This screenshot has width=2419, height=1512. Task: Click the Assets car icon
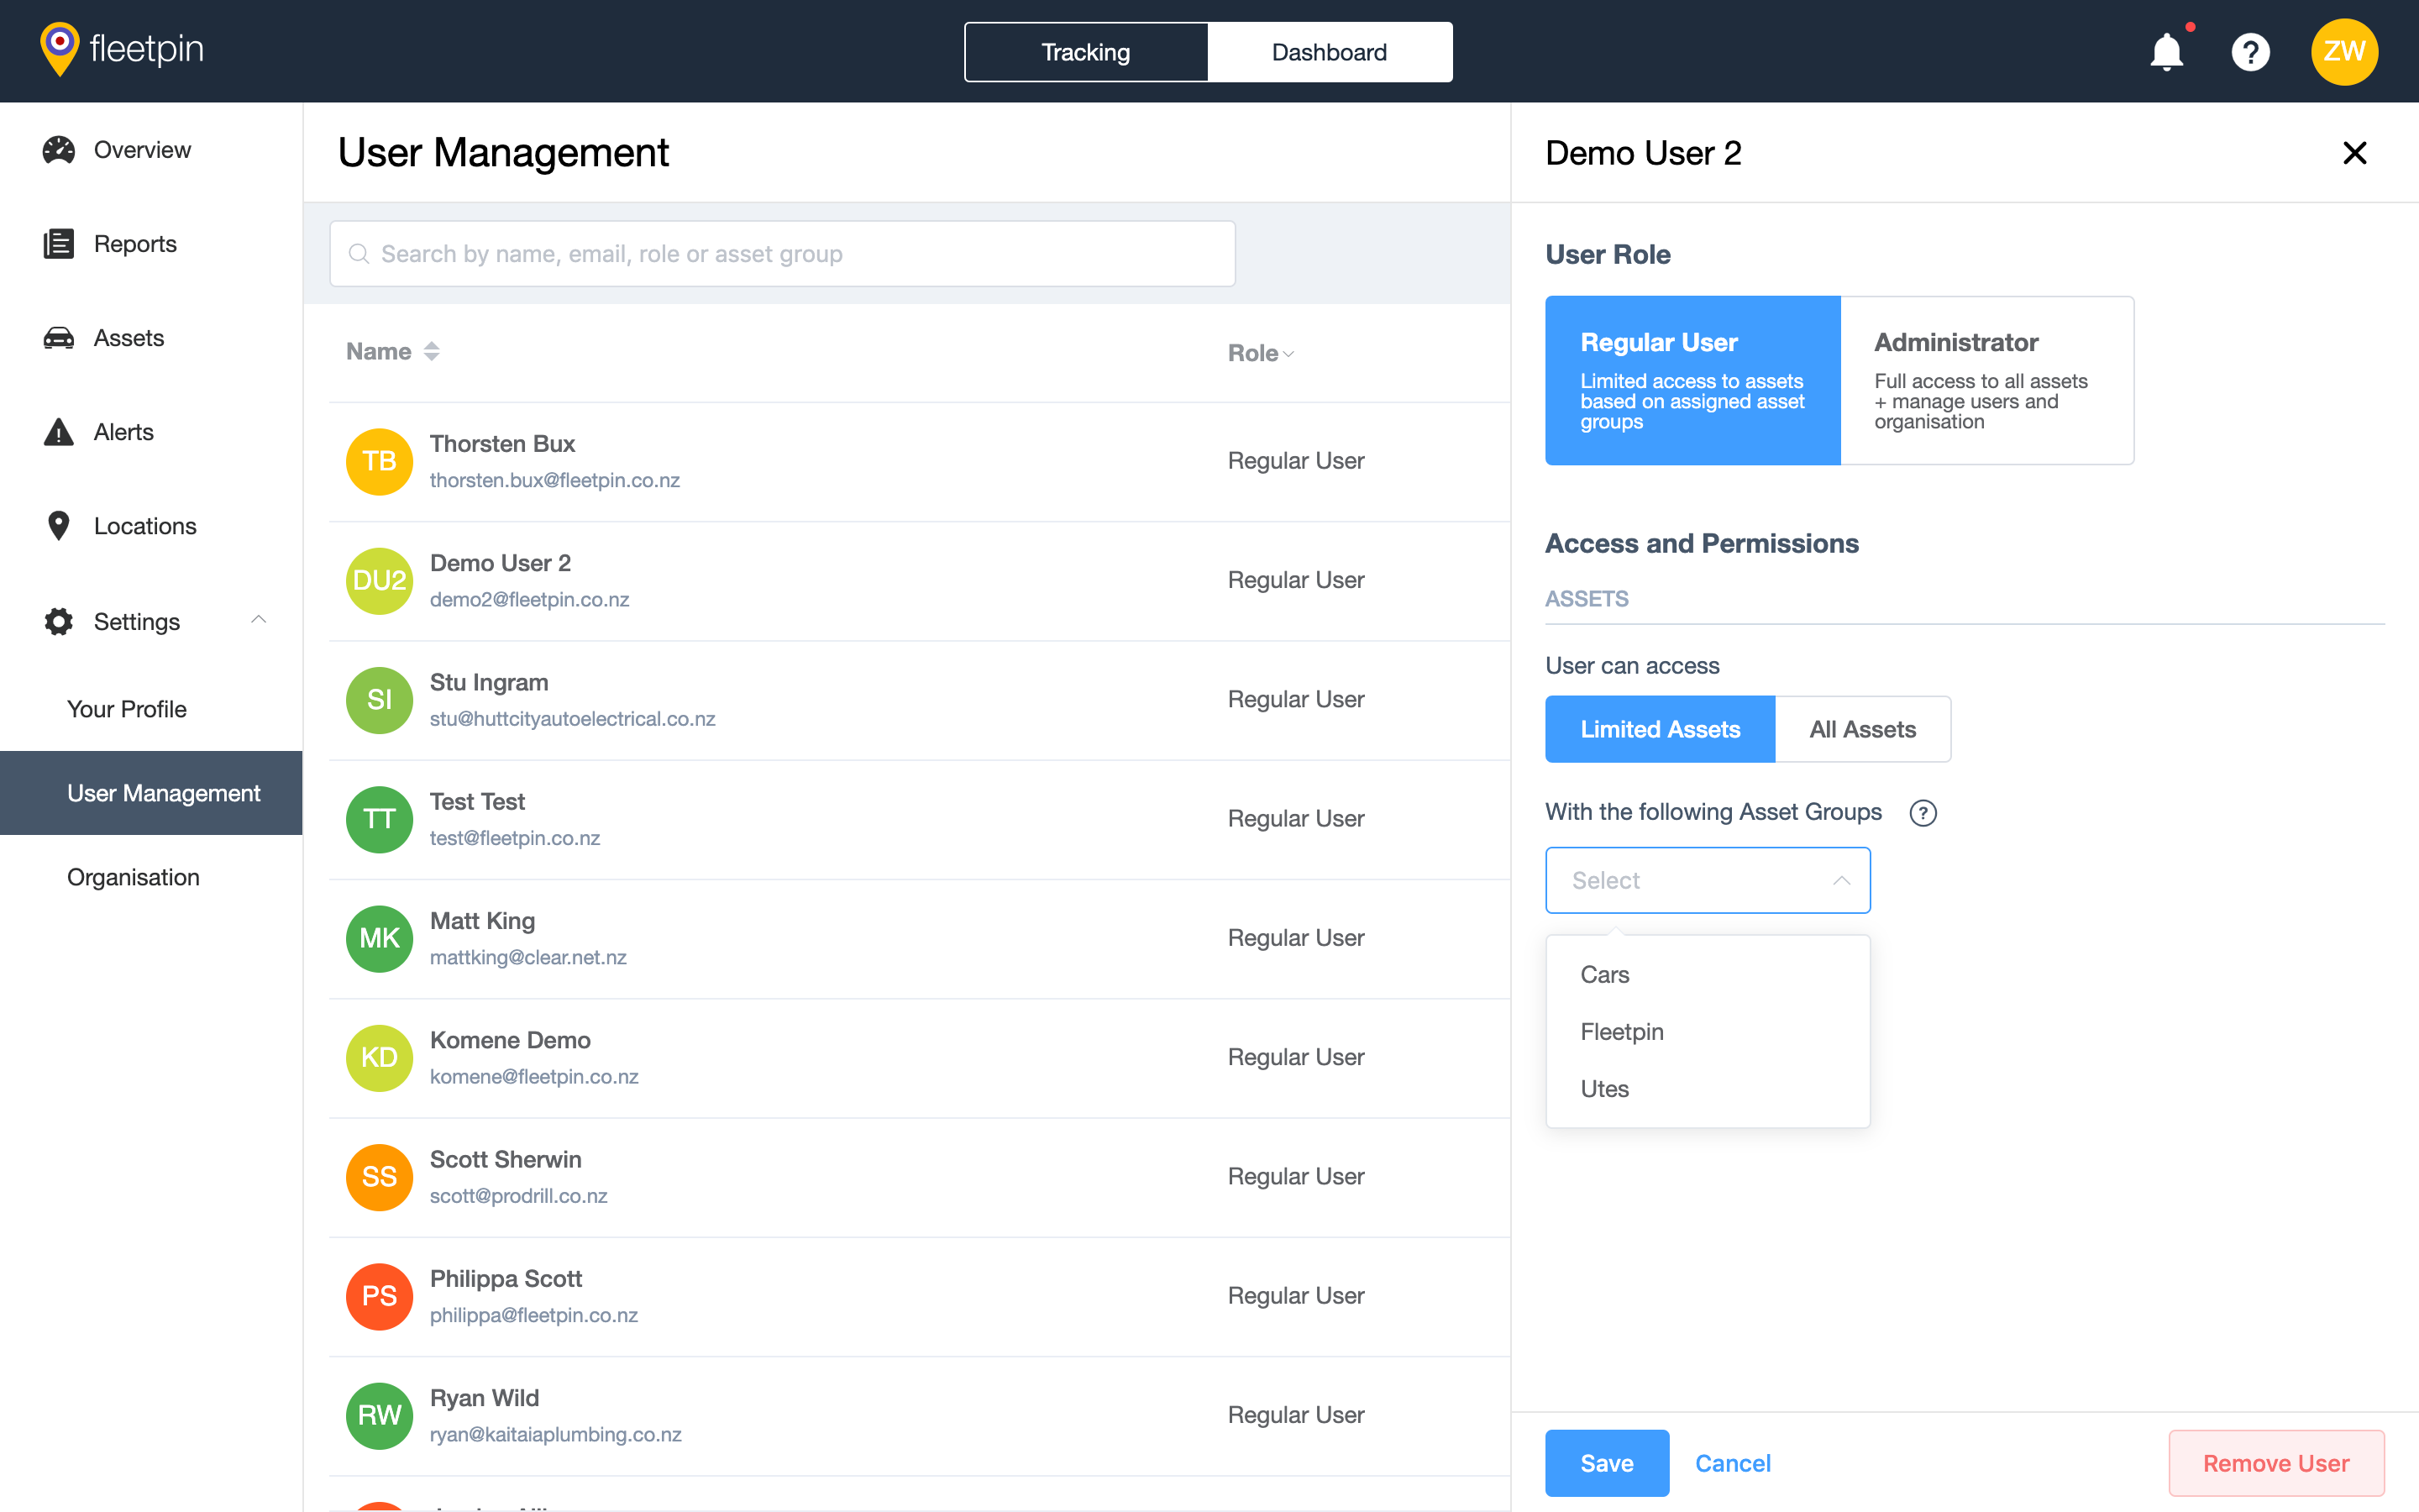tap(59, 338)
